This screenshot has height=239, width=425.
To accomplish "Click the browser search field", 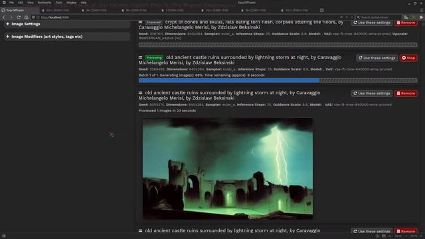I will 379,17.
